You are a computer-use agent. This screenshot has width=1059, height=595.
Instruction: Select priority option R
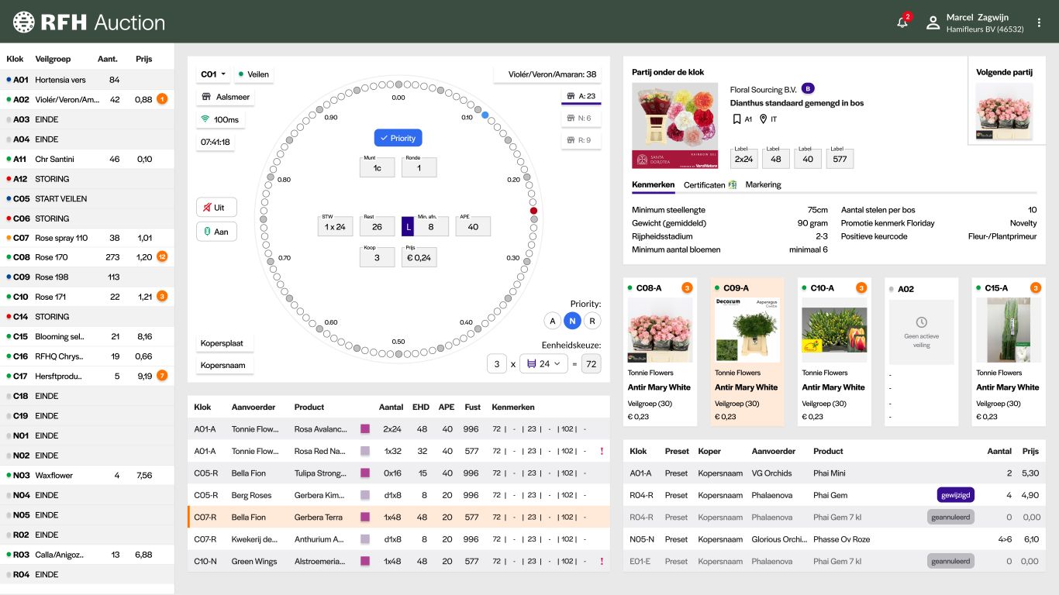coord(592,321)
